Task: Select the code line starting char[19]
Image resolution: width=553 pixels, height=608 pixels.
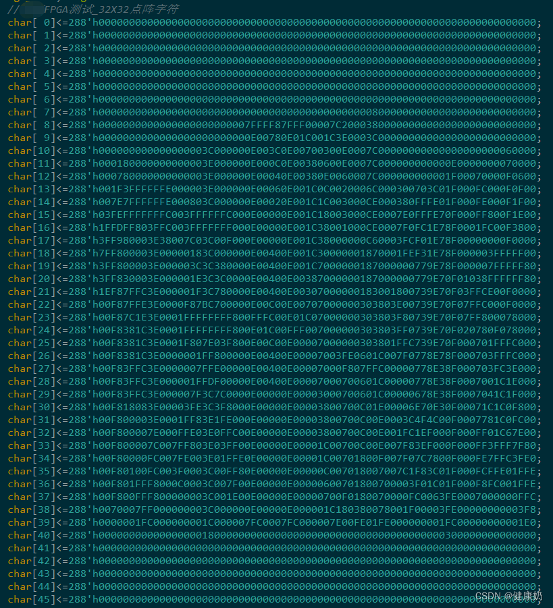Action: (274, 266)
